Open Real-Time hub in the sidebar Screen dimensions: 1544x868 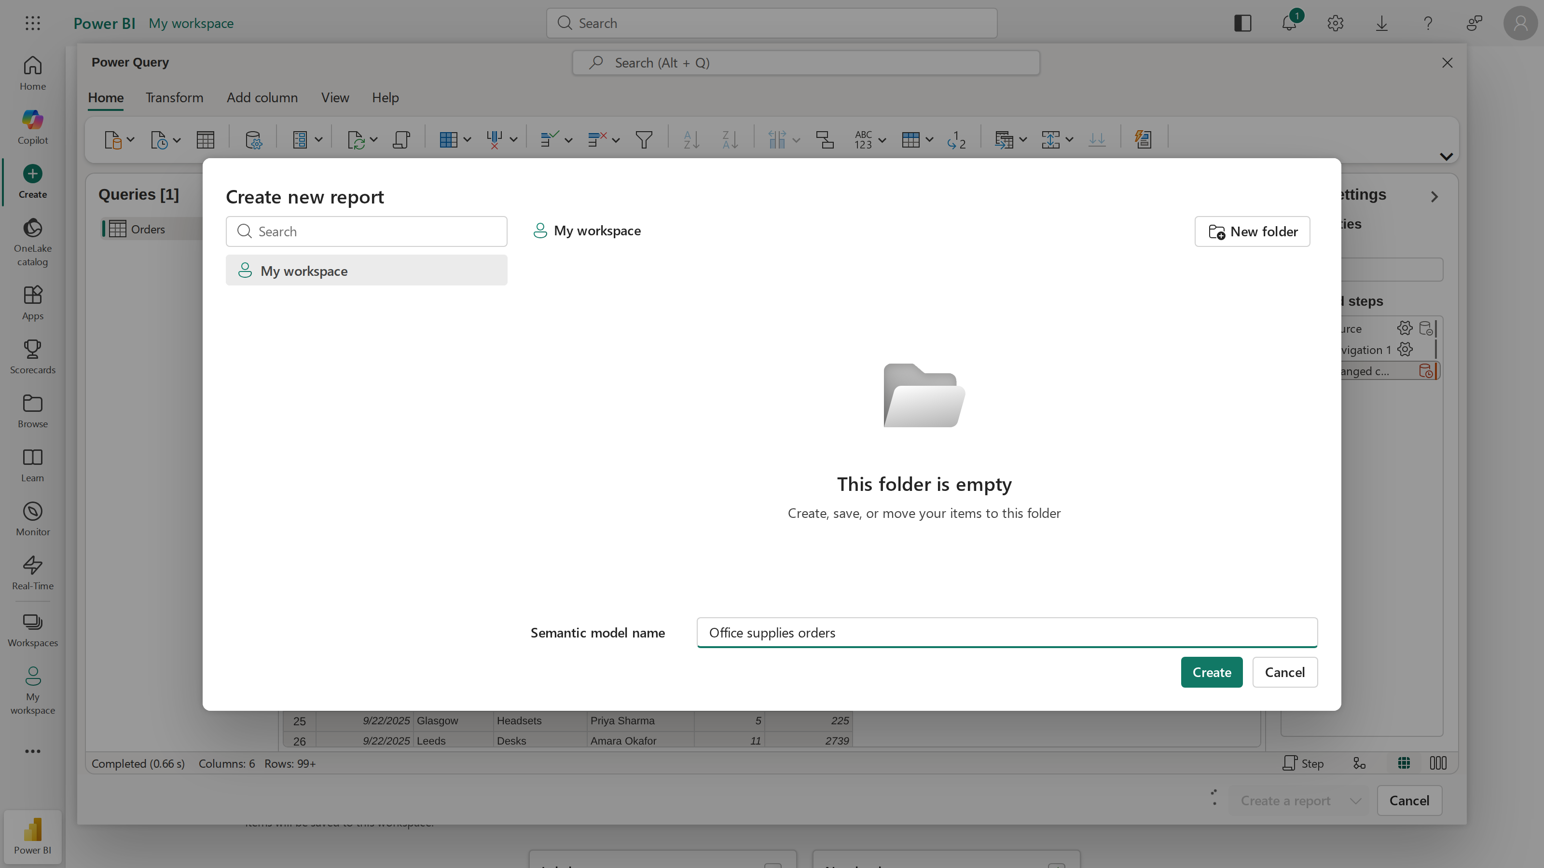[x=32, y=573]
